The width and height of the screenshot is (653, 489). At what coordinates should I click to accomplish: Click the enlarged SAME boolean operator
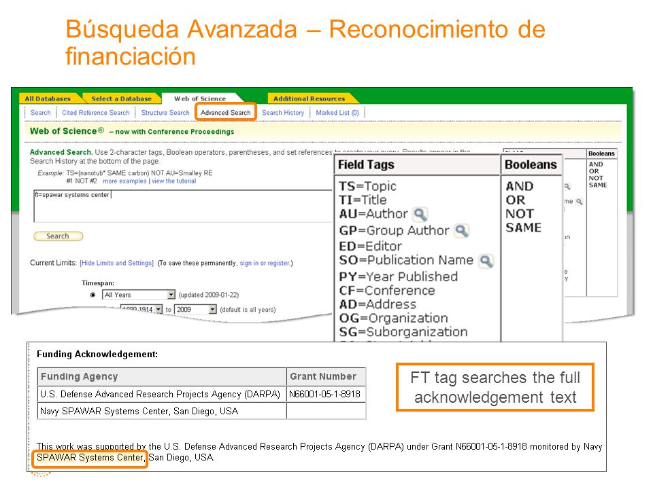tap(524, 228)
